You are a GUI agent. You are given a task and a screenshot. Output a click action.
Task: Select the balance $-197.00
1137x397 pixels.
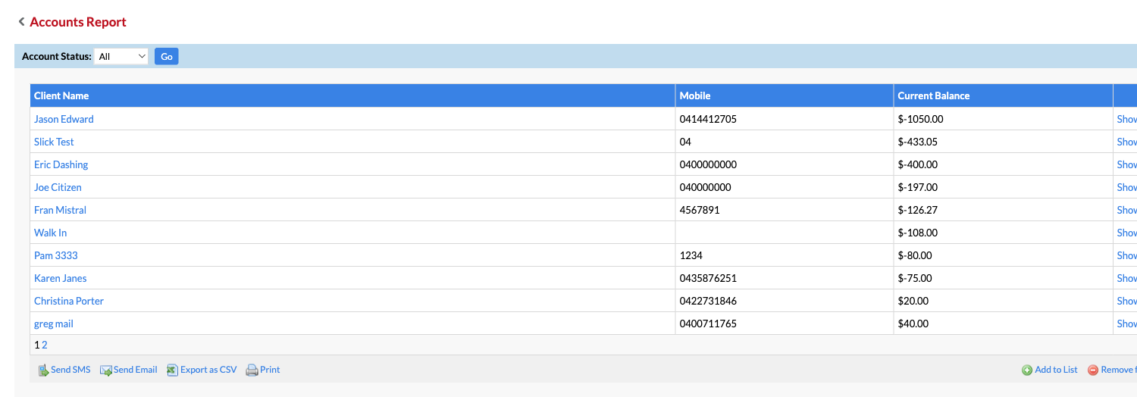918,187
